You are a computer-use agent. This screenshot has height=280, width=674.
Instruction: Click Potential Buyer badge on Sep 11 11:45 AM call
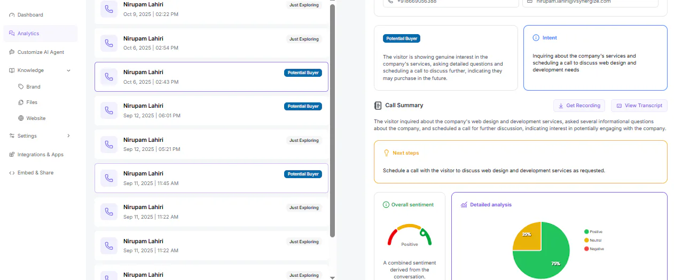[303, 174]
